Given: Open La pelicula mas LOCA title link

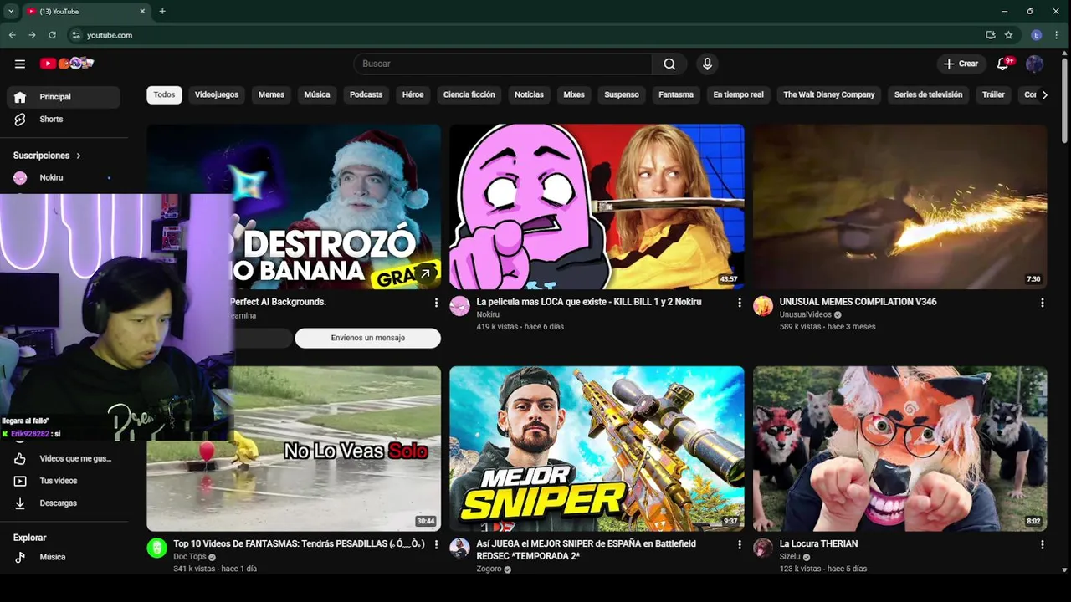Looking at the screenshot, I should pyautogui.click(x=589, y=302).
